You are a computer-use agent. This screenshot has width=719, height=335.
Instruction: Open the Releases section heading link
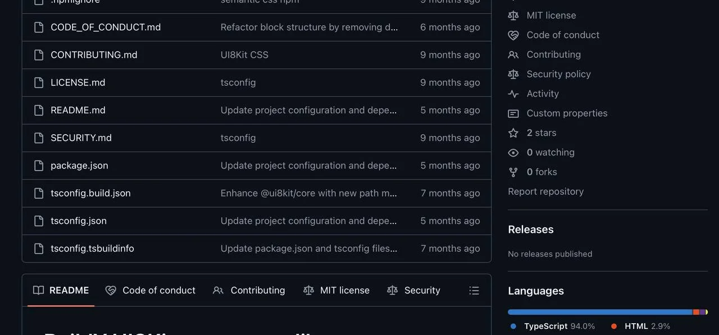pos(530,230)
